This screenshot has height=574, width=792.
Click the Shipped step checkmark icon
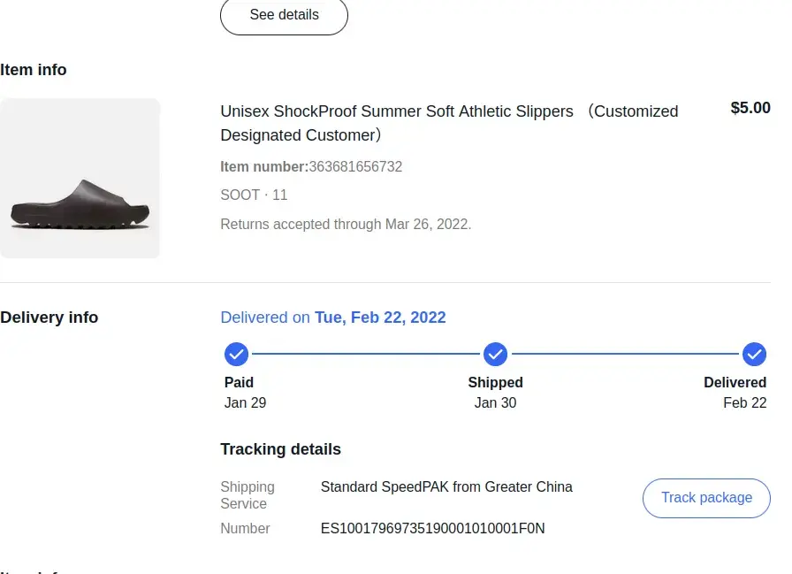495,355
